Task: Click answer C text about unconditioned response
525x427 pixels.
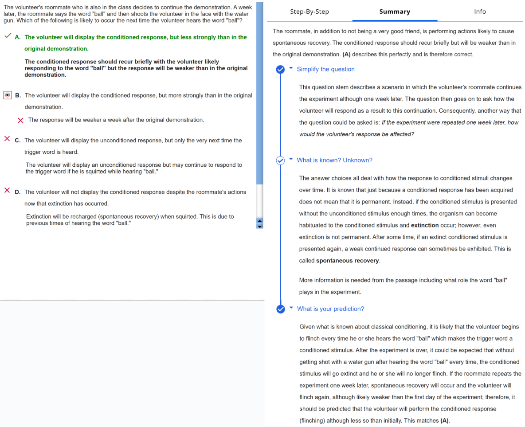Action: pos(133,141)
